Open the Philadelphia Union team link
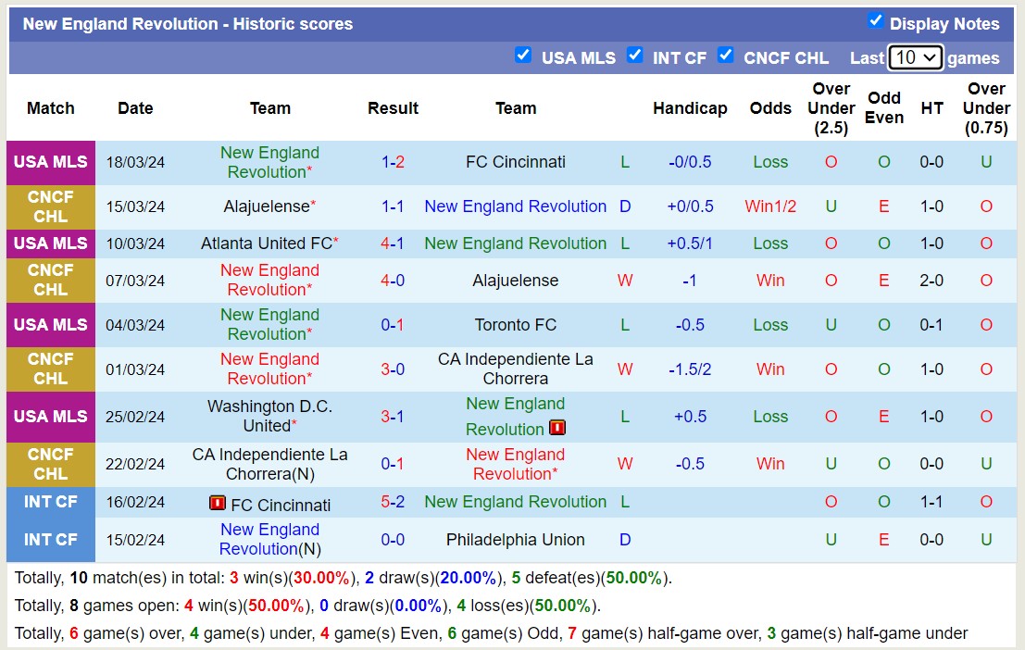 [x=516, y=539]
